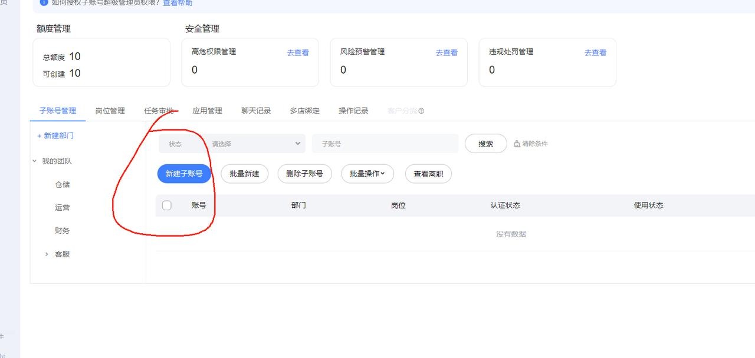Go to the 应用管理 tab

click(x=207, y=111)
